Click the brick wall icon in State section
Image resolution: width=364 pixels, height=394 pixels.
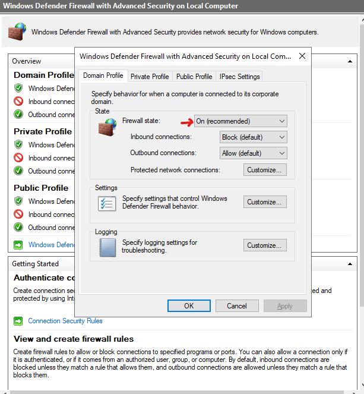(107, 128)
